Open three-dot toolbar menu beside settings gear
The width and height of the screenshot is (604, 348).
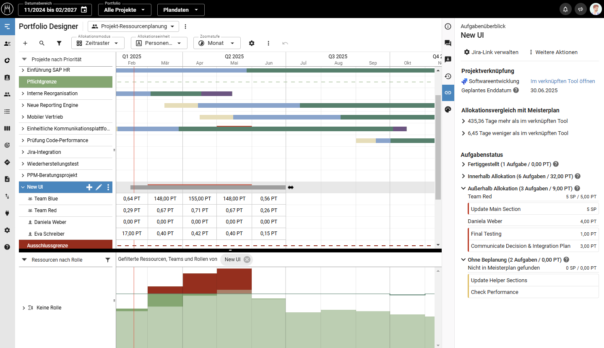click(268, 43)
